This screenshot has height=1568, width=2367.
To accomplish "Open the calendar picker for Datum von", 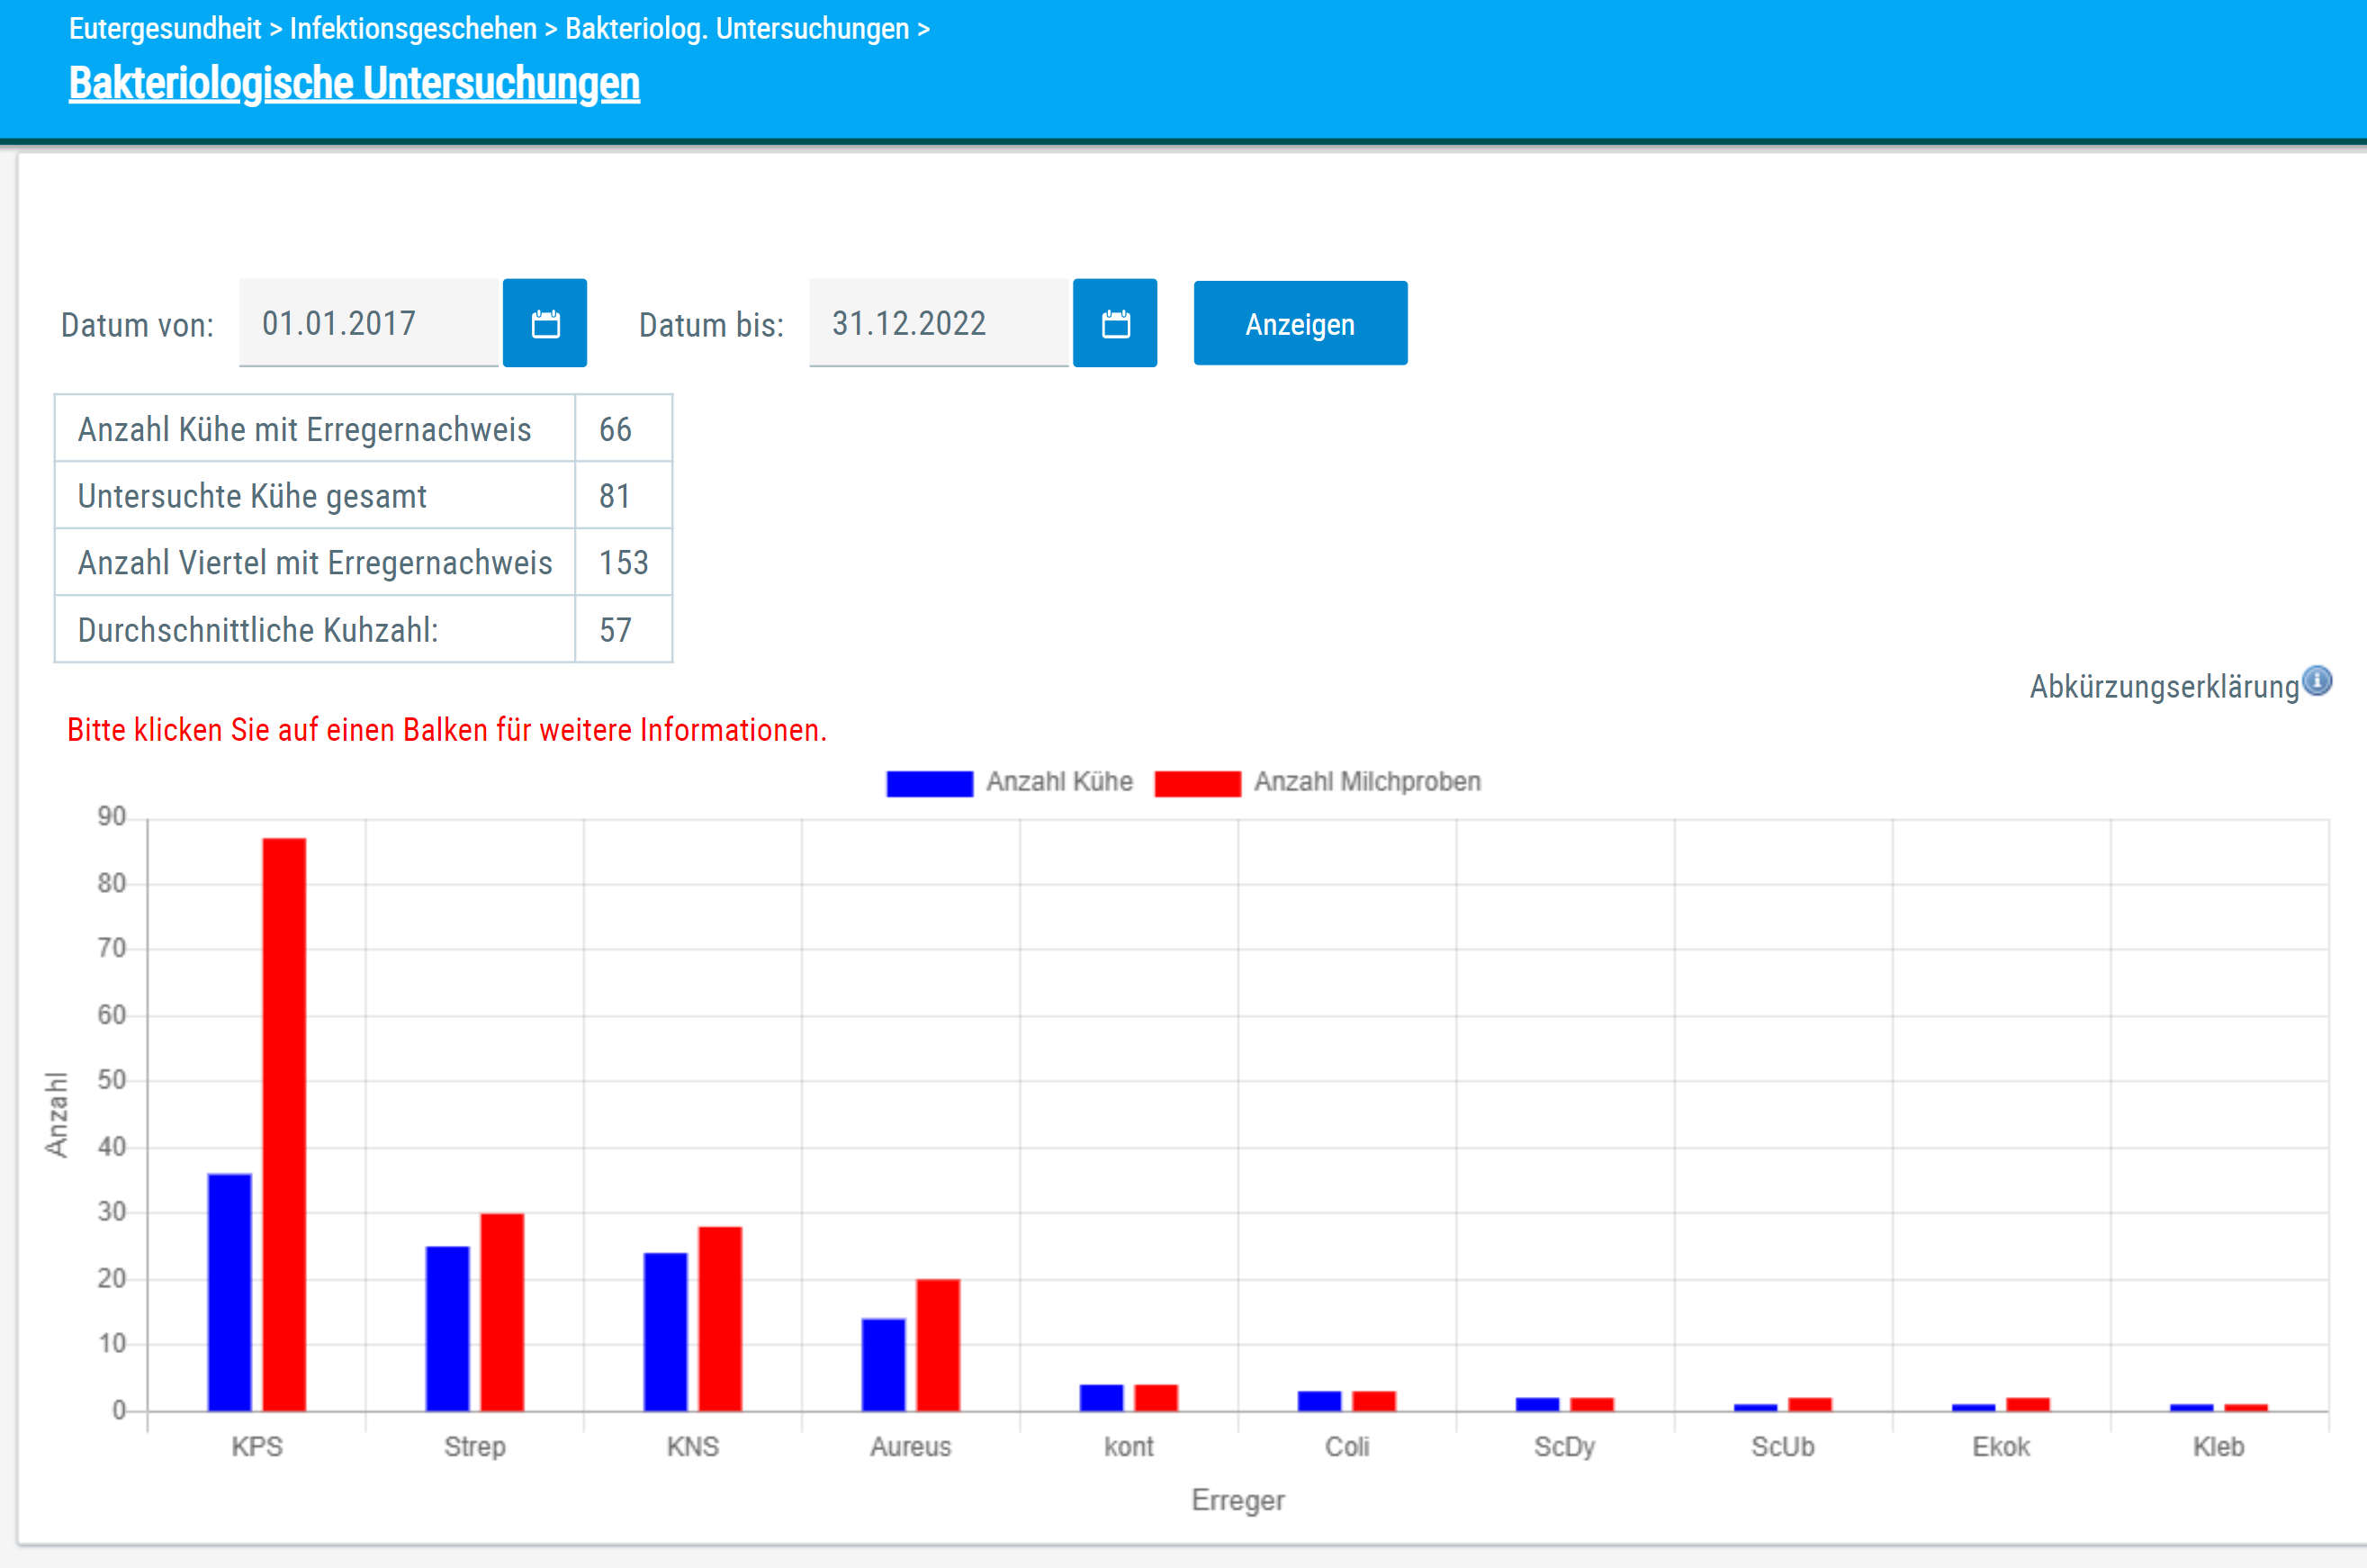I will [x=544, y=323].
